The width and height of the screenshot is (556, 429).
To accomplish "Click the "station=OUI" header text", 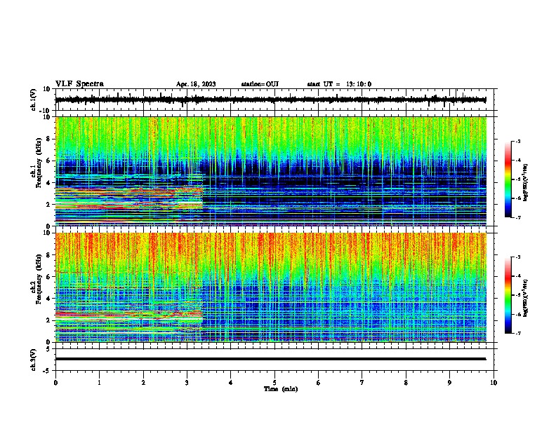I will (260, 84).
